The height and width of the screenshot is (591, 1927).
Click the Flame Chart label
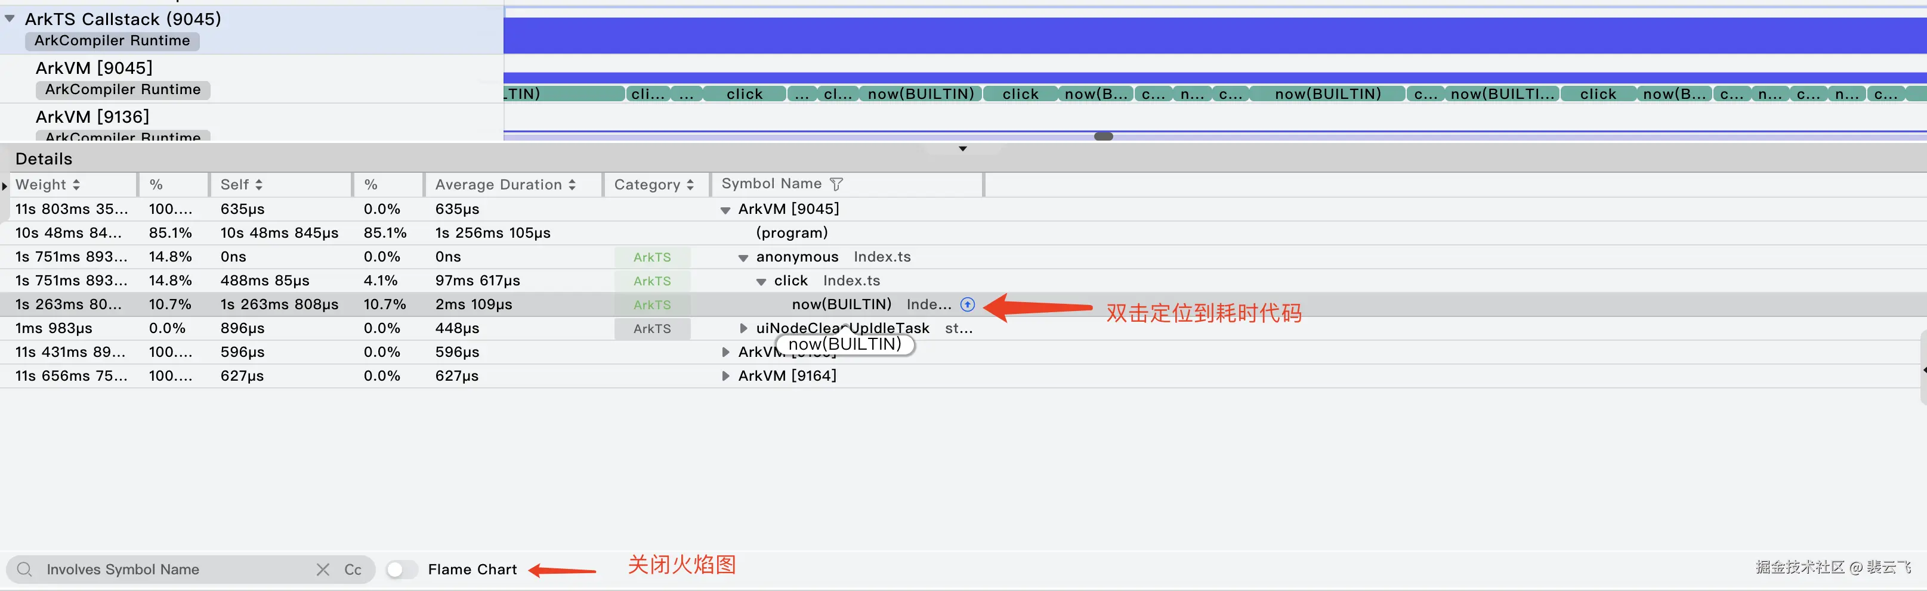click(472, 570)
